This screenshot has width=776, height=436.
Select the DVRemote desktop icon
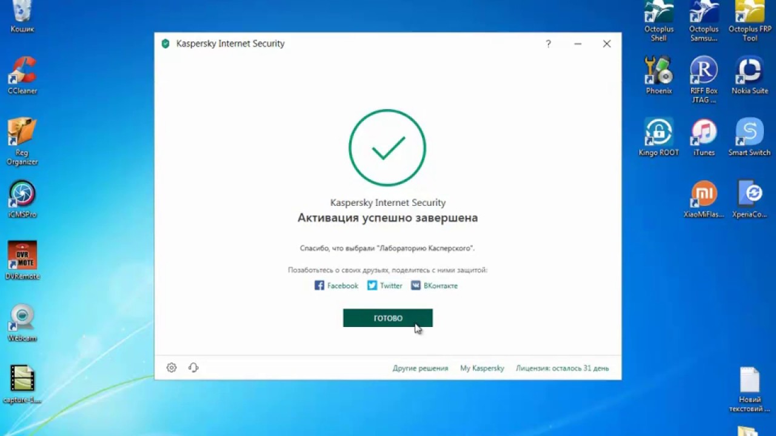click(x=22, y=261)
